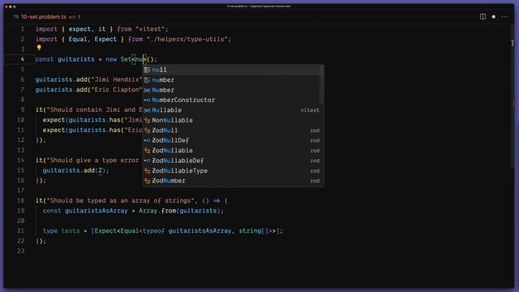Click 'Set' constructor on line 4
The height and width of the screenshot is (292, 519).
[x=126, y=59]
